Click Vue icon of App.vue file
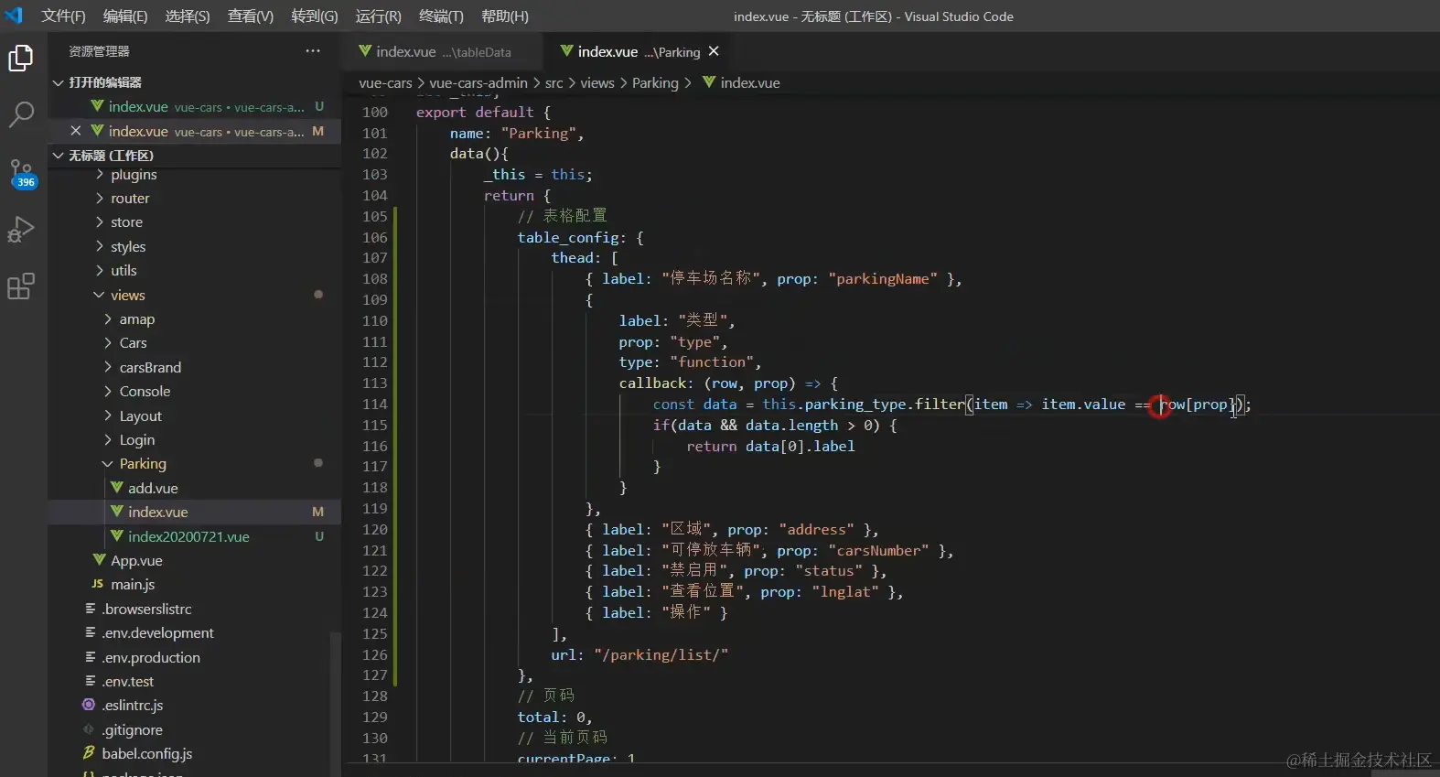Screen dimensions: 1440x777 pos(100,560)
